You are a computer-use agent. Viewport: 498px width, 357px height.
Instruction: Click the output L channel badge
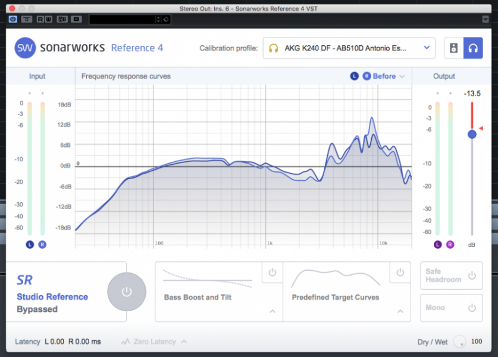pyautogui.click(x=438, y=244)
